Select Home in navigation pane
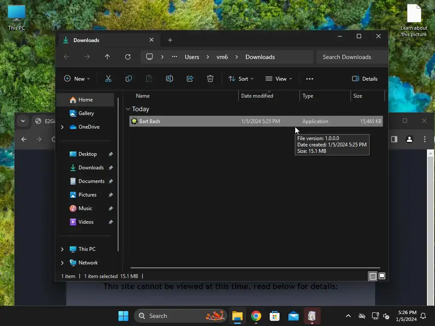This screenshot has width=435, height=326. [x=85, y=100]
